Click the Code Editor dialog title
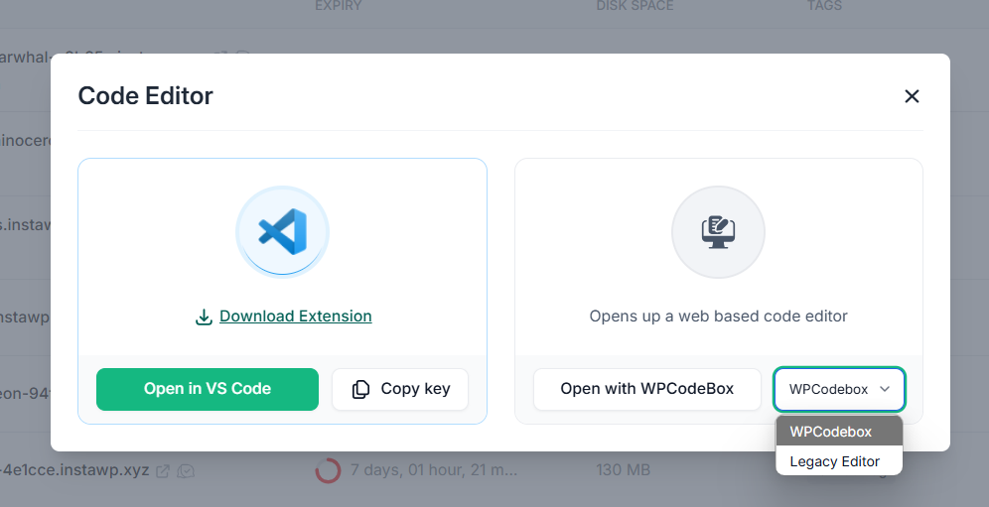Viewport: 989px width, 507px height. click(146, 96)
